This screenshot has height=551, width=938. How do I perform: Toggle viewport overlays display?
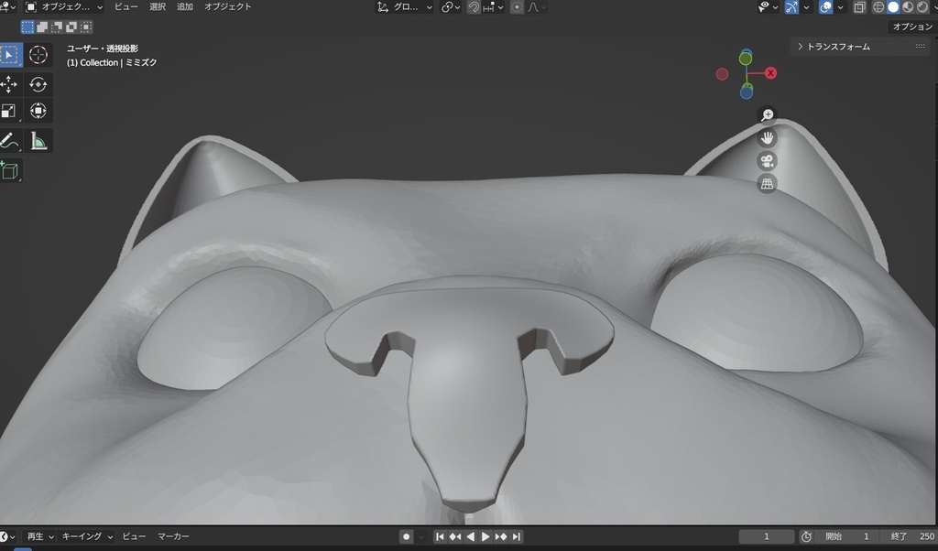pos(825,7)
